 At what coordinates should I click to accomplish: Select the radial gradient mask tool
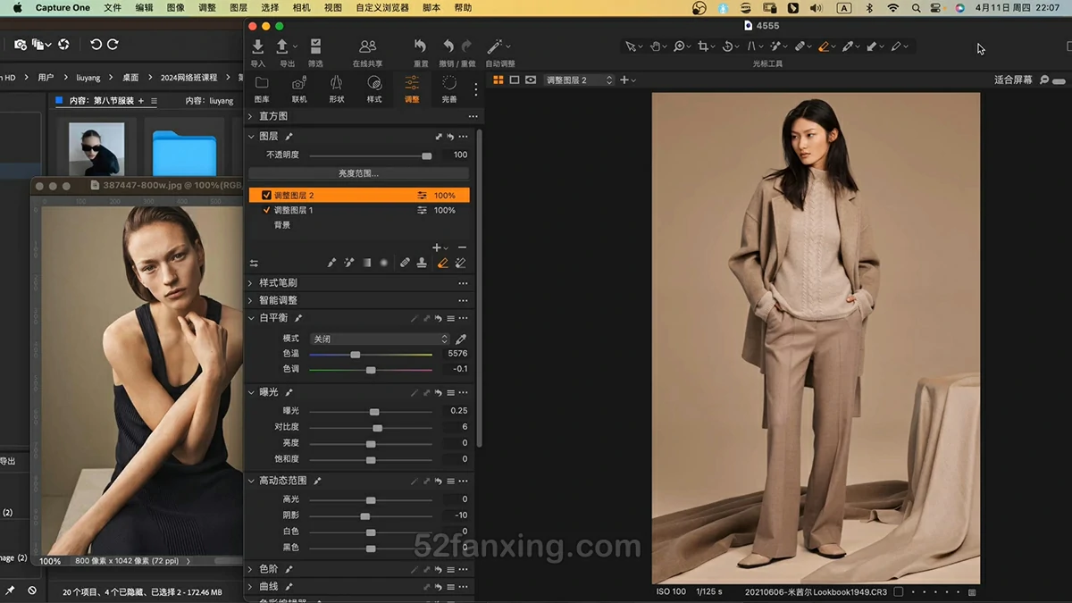click(x=384, y=263)
